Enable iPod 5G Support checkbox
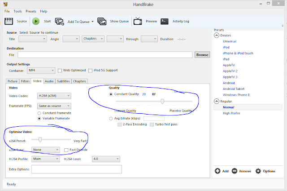The height and width of the screenshot is (191, 287). 90,71
